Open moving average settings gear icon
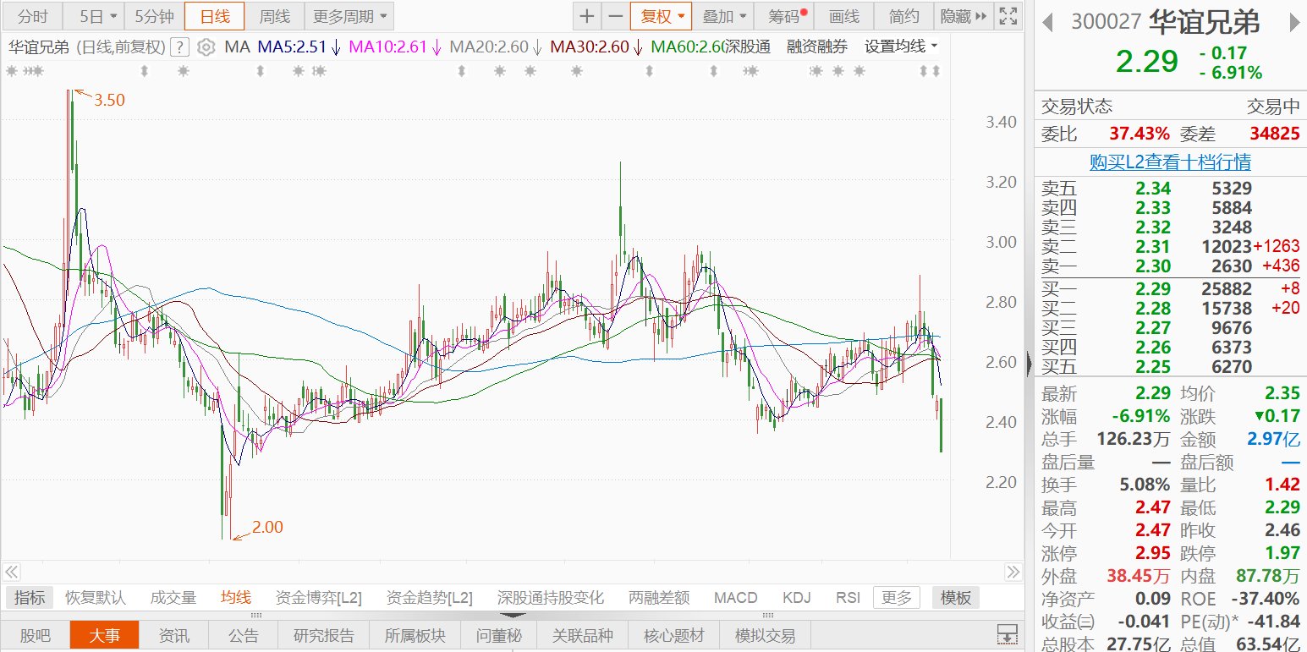 (206, 47)
